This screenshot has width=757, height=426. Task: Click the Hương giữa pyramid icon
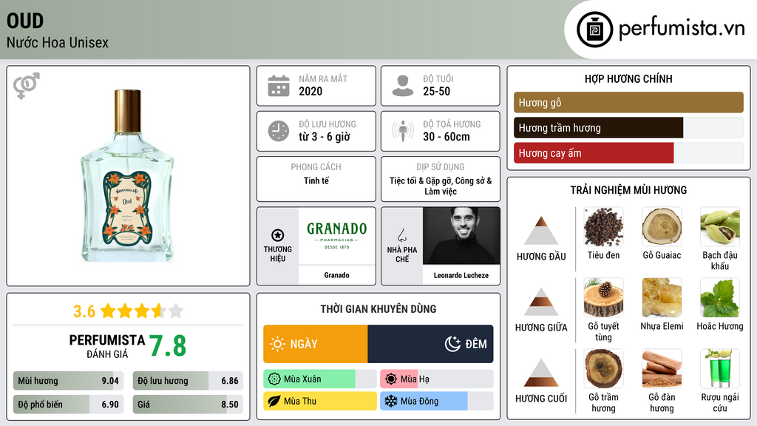[541, 302]
